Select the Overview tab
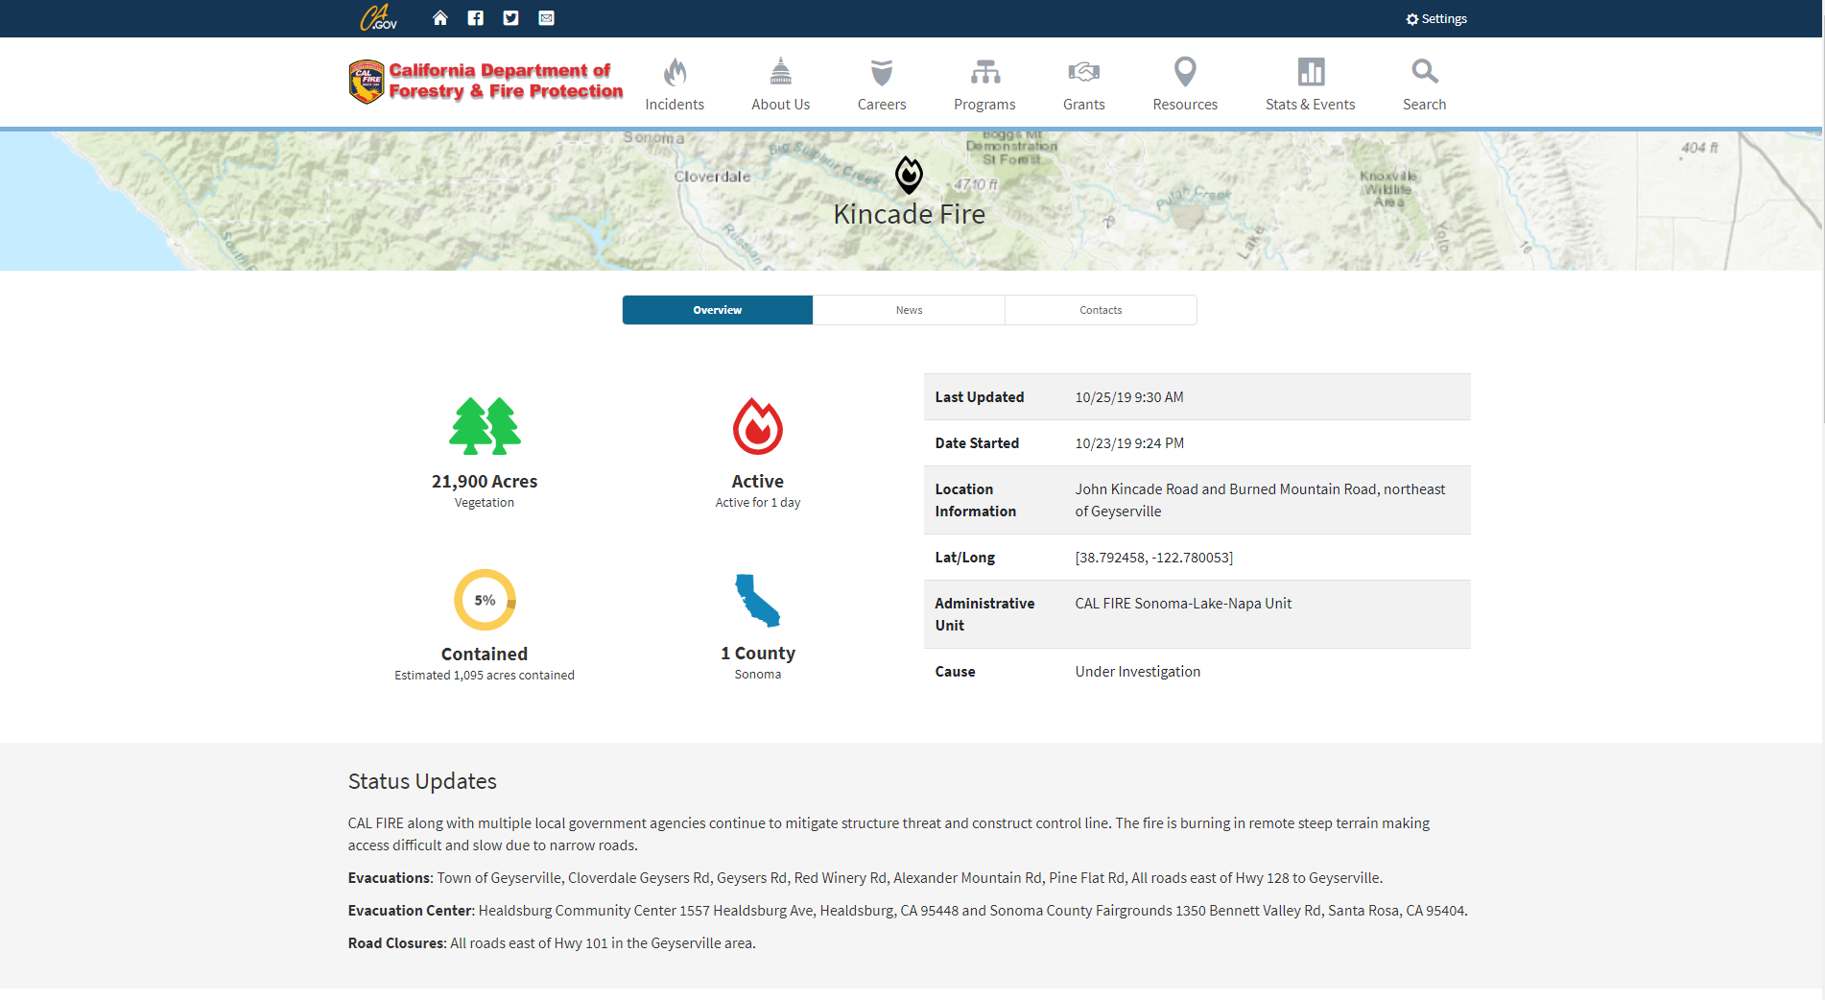Image resolution: width=1825 pixels, height=1000 pixels. [718, 310]
